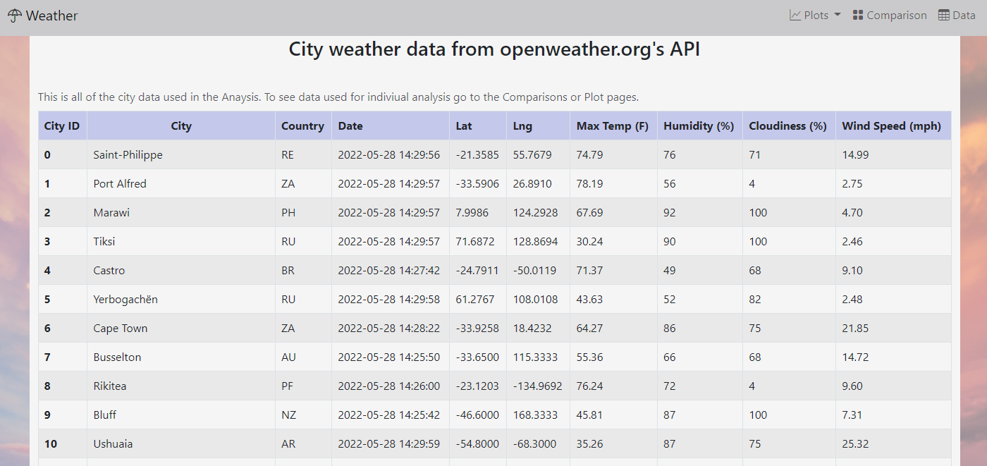Open the Plots dropdown menu
This screenshot has height=466, width=987.
click(x=815, y=15)
